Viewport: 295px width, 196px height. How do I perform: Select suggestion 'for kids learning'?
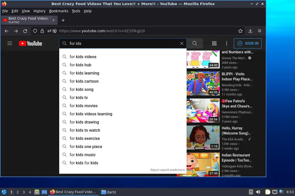coord(123,73)
